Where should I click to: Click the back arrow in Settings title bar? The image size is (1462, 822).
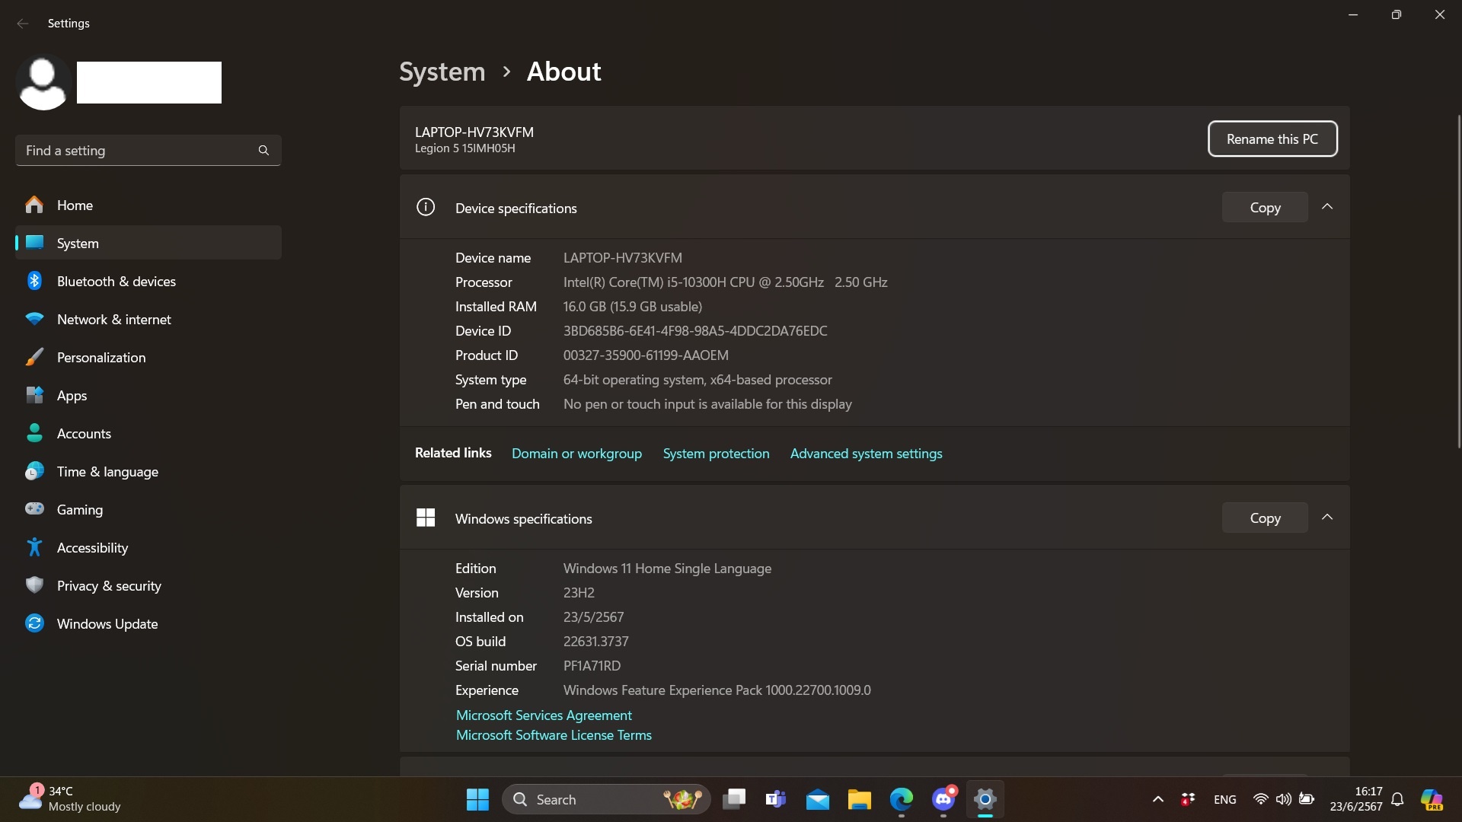[23, 24]
